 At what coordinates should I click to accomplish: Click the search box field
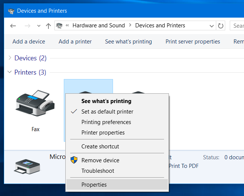237,26
